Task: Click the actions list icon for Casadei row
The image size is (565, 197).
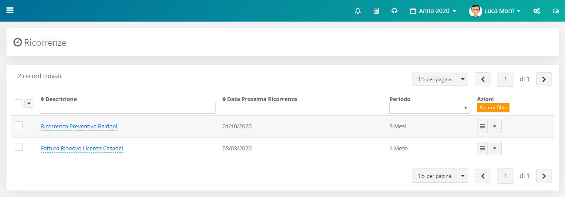Action: click(482, 148)
